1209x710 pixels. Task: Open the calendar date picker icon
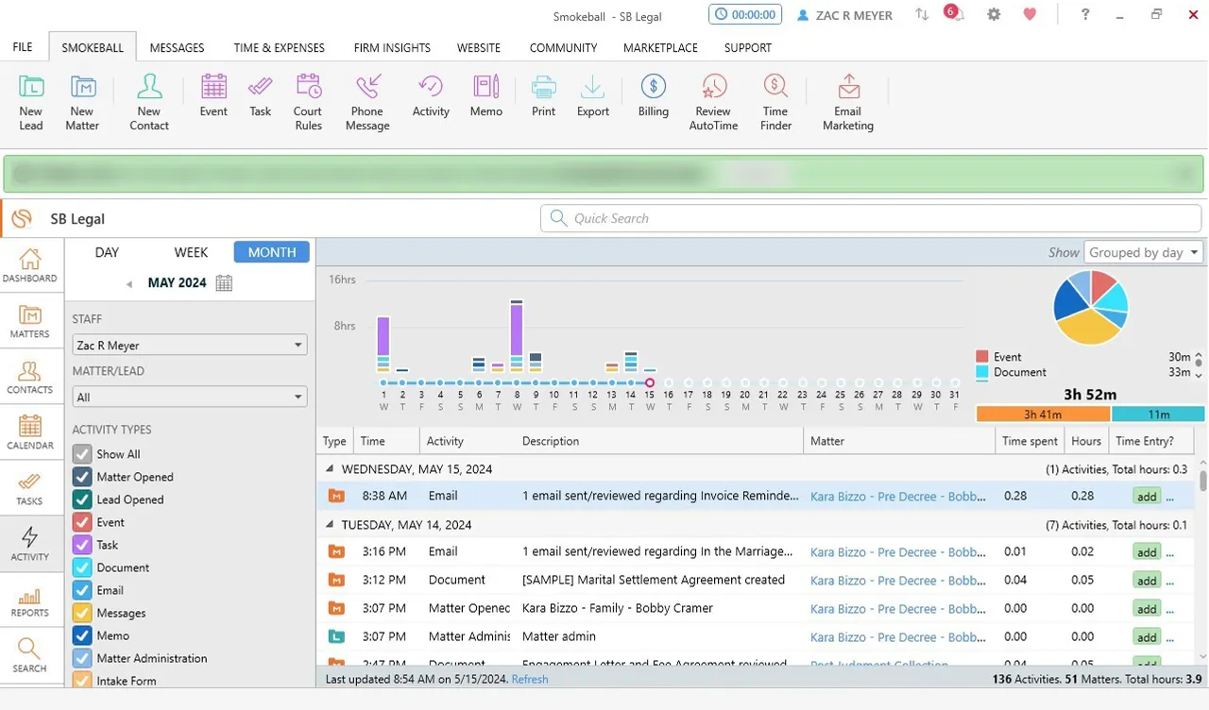[224, 283]
